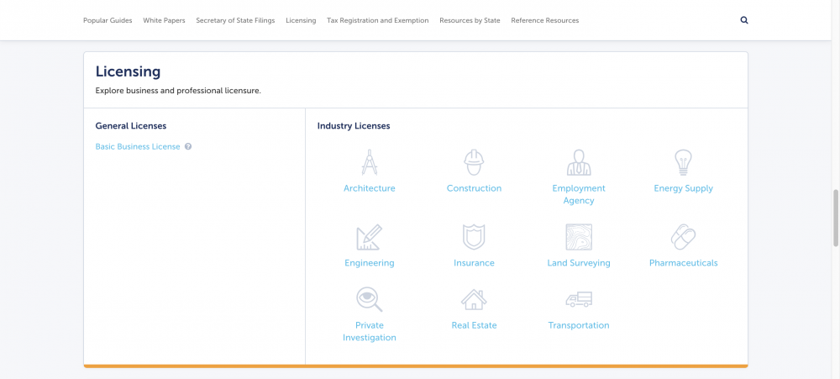Open the Real Estate text link
This screenshot has width=840, height=379.
474,325
